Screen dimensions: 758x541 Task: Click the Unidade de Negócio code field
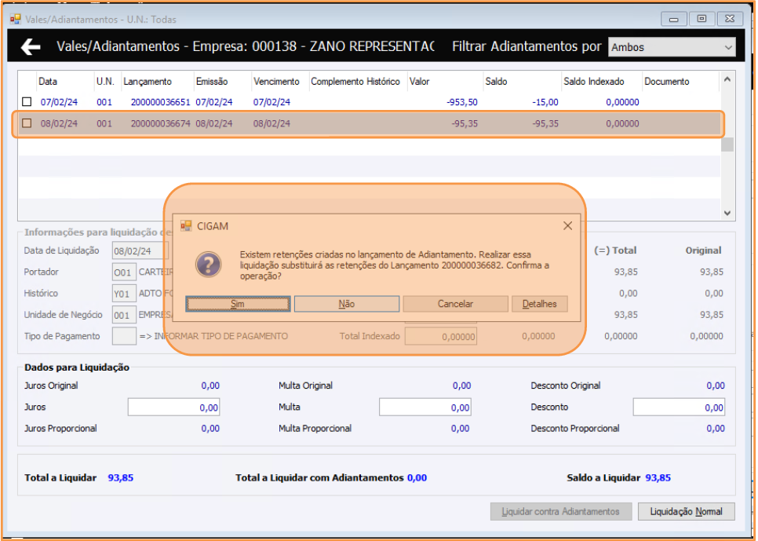coord(124,315)
